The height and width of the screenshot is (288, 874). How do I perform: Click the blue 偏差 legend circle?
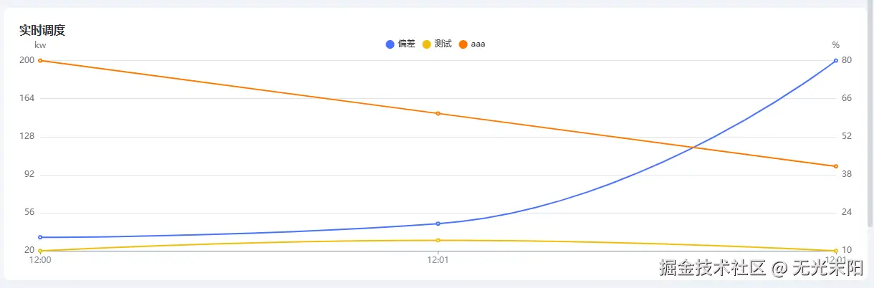pyautogui.click(x=390, y=44)
